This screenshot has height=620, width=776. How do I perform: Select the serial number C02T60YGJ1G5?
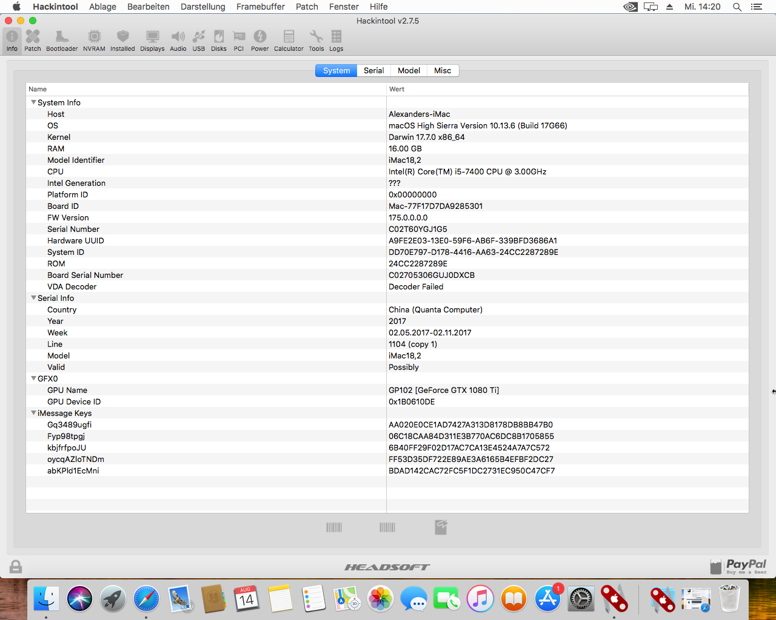(418, 229)
